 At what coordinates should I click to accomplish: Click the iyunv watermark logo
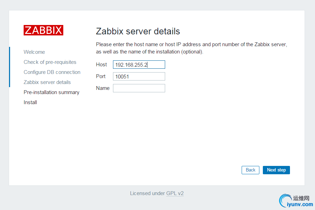click(x=296, y=201)
